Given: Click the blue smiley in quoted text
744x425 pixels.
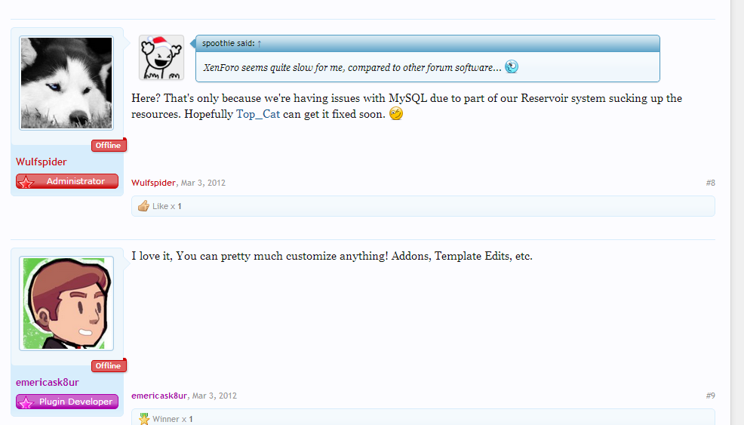Looking at the screenshot, I should coord(512,67).
